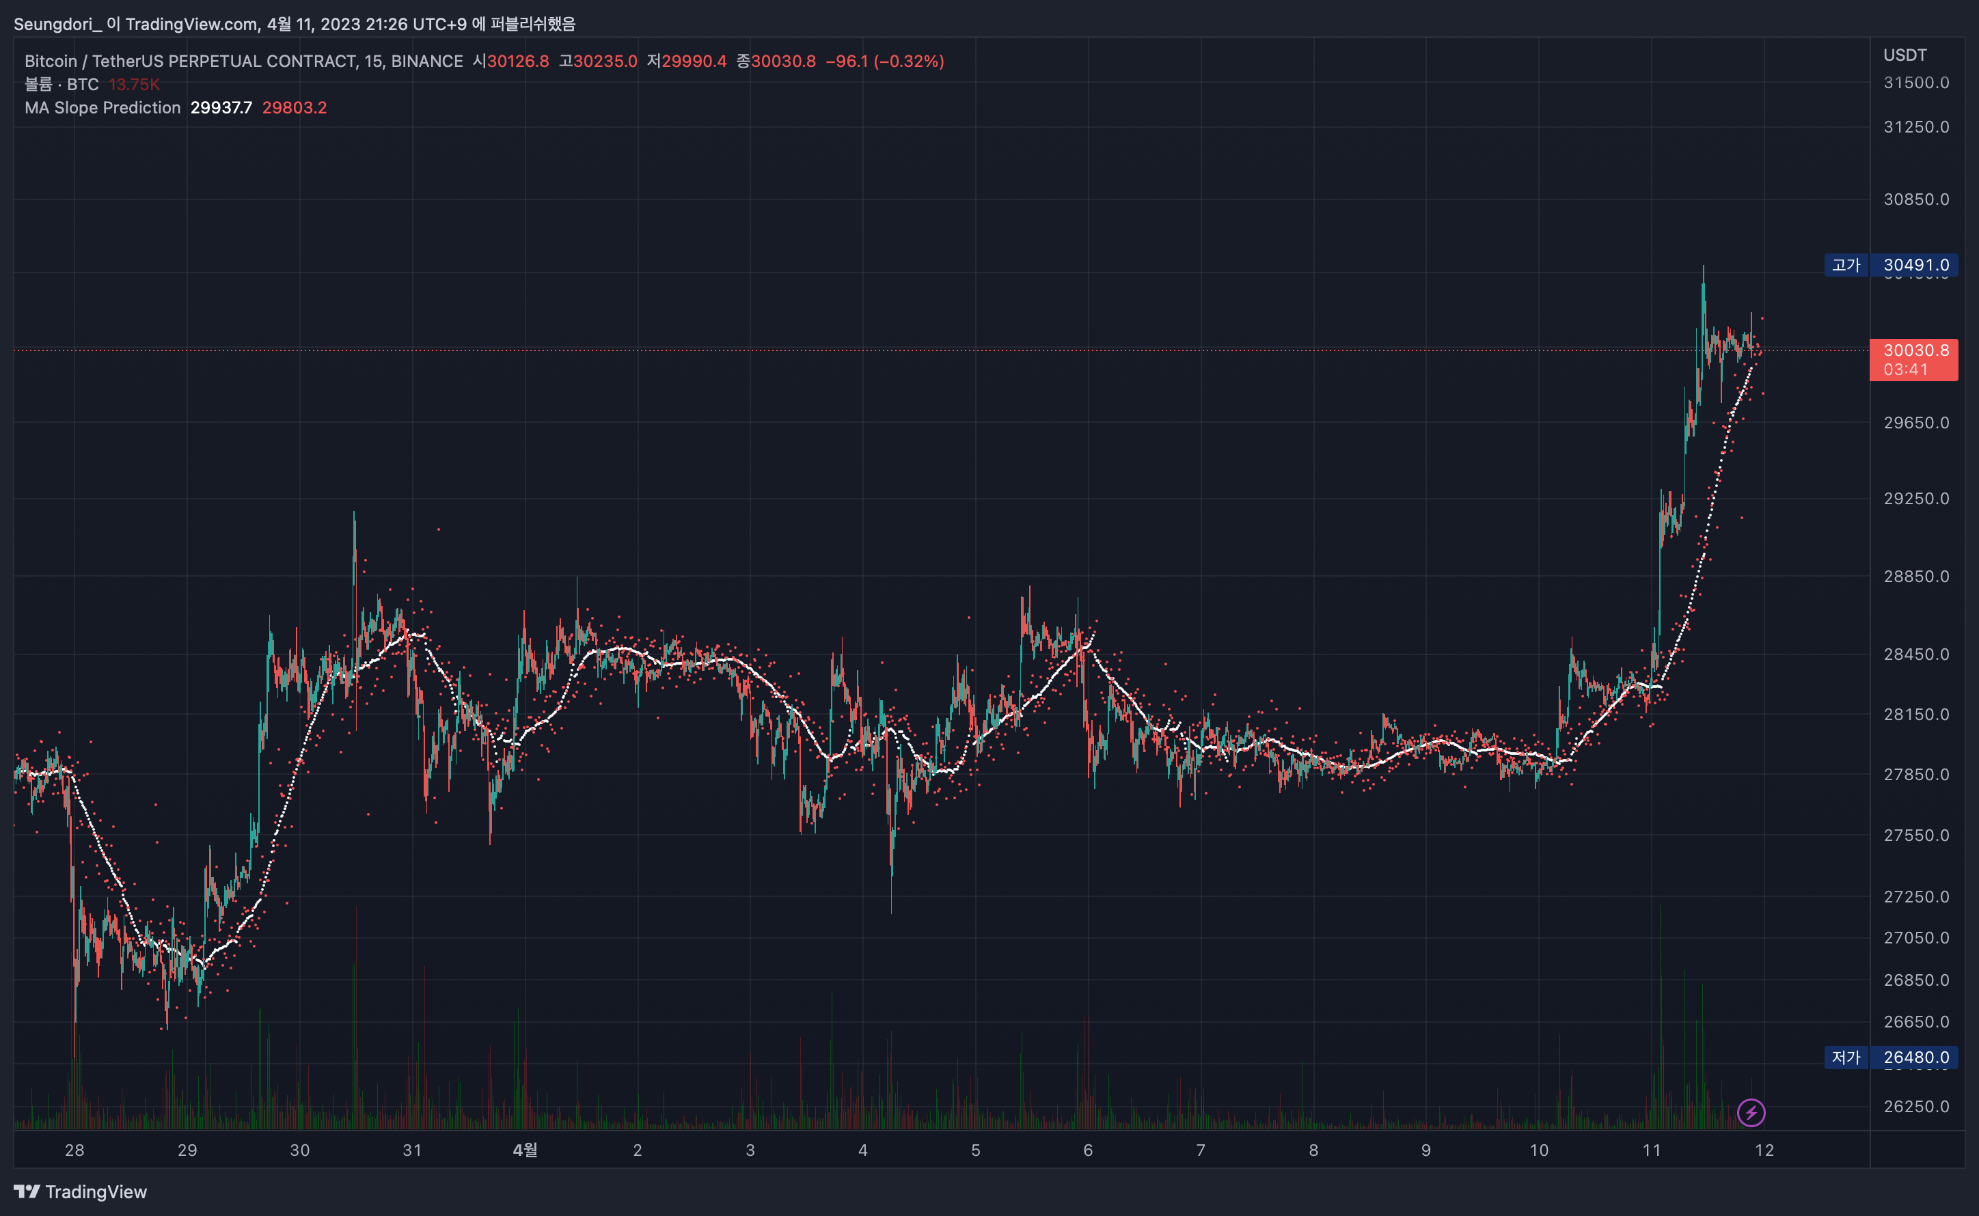Click the red 30030.8 current price label
This screenshot has height=1216, width=1979.
coord(1915,350)
